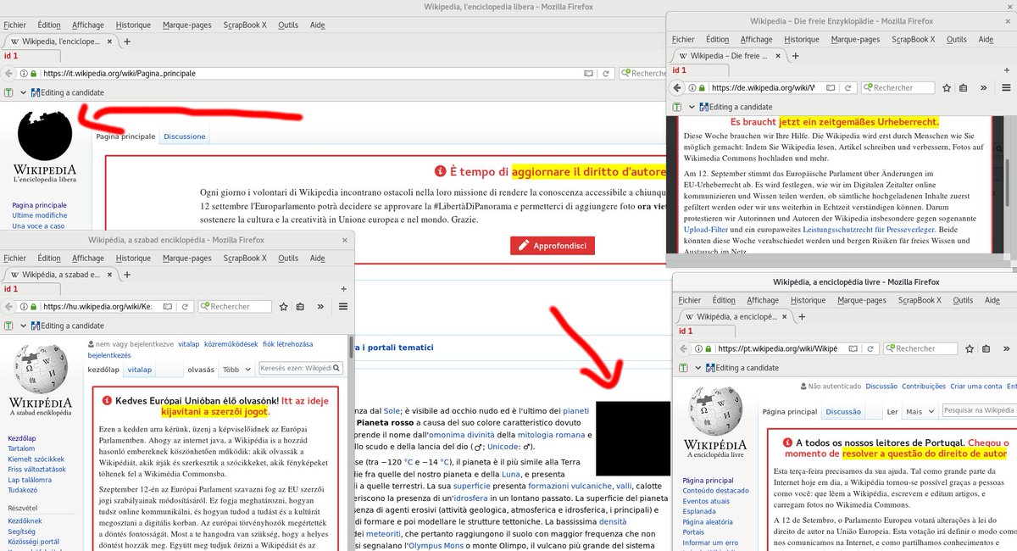Viewport: 1017px width, 551px height.
Task: Open the Fichier menu in the Italian window
Action: pos(14,25)
